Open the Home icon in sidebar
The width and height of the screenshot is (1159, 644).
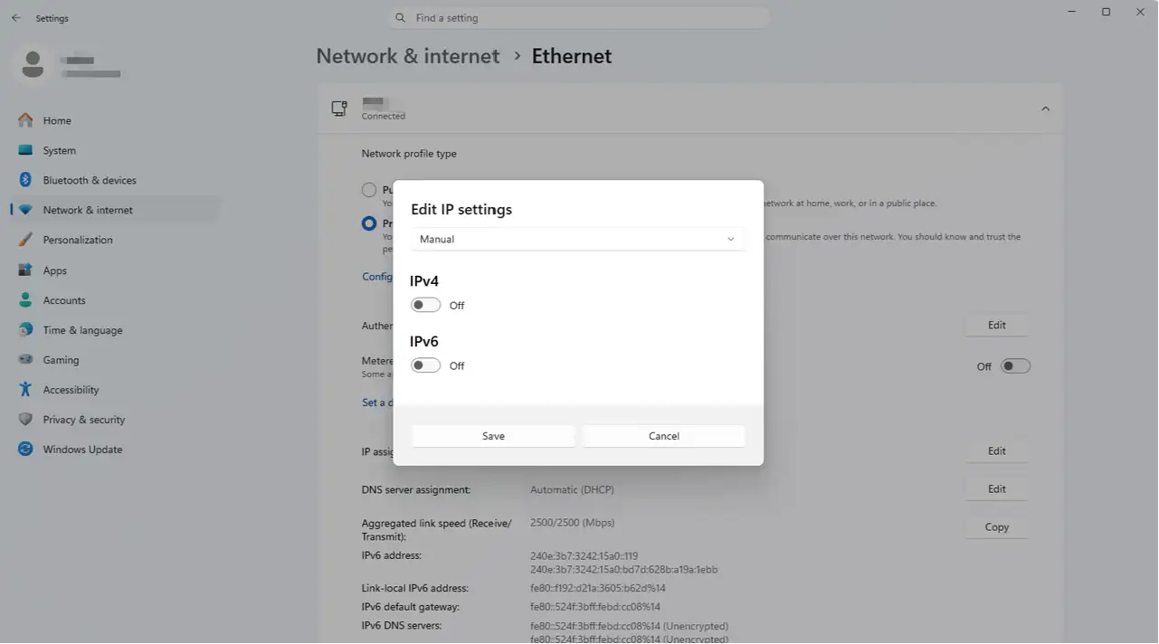[x=25, y=120]
